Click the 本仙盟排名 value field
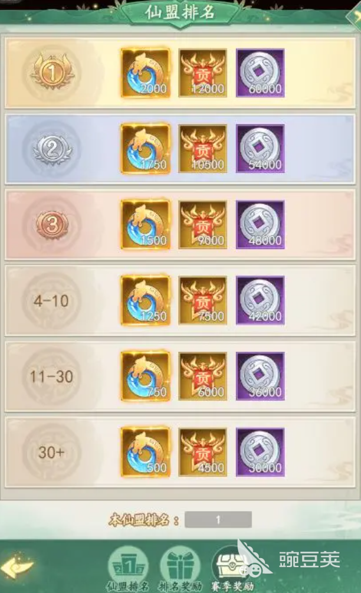Viewport: 361px width, 593px height. 218,520
